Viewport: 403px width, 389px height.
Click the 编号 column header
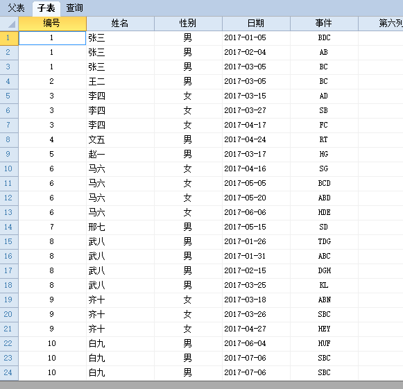(x=52, y=24)
